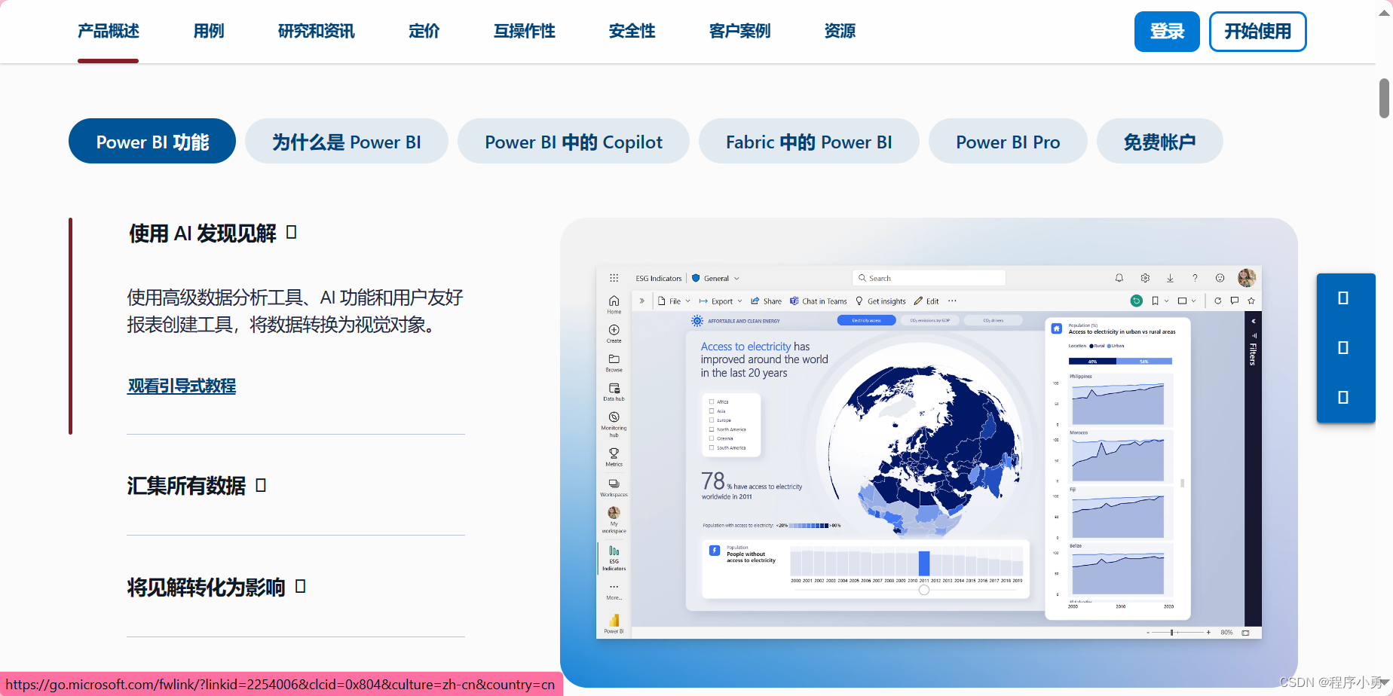1393x696 pixels.
Task: Open the bookmark dropdown in report toolbar
Action: coord(1160,301)
